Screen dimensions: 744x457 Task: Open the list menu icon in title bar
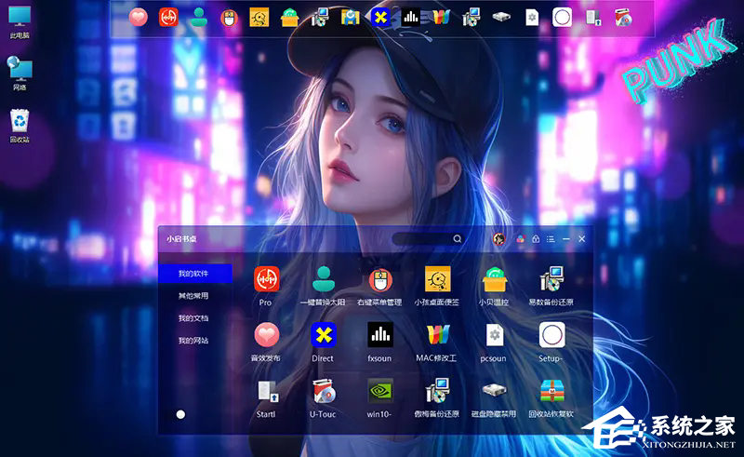coord(551,239)
